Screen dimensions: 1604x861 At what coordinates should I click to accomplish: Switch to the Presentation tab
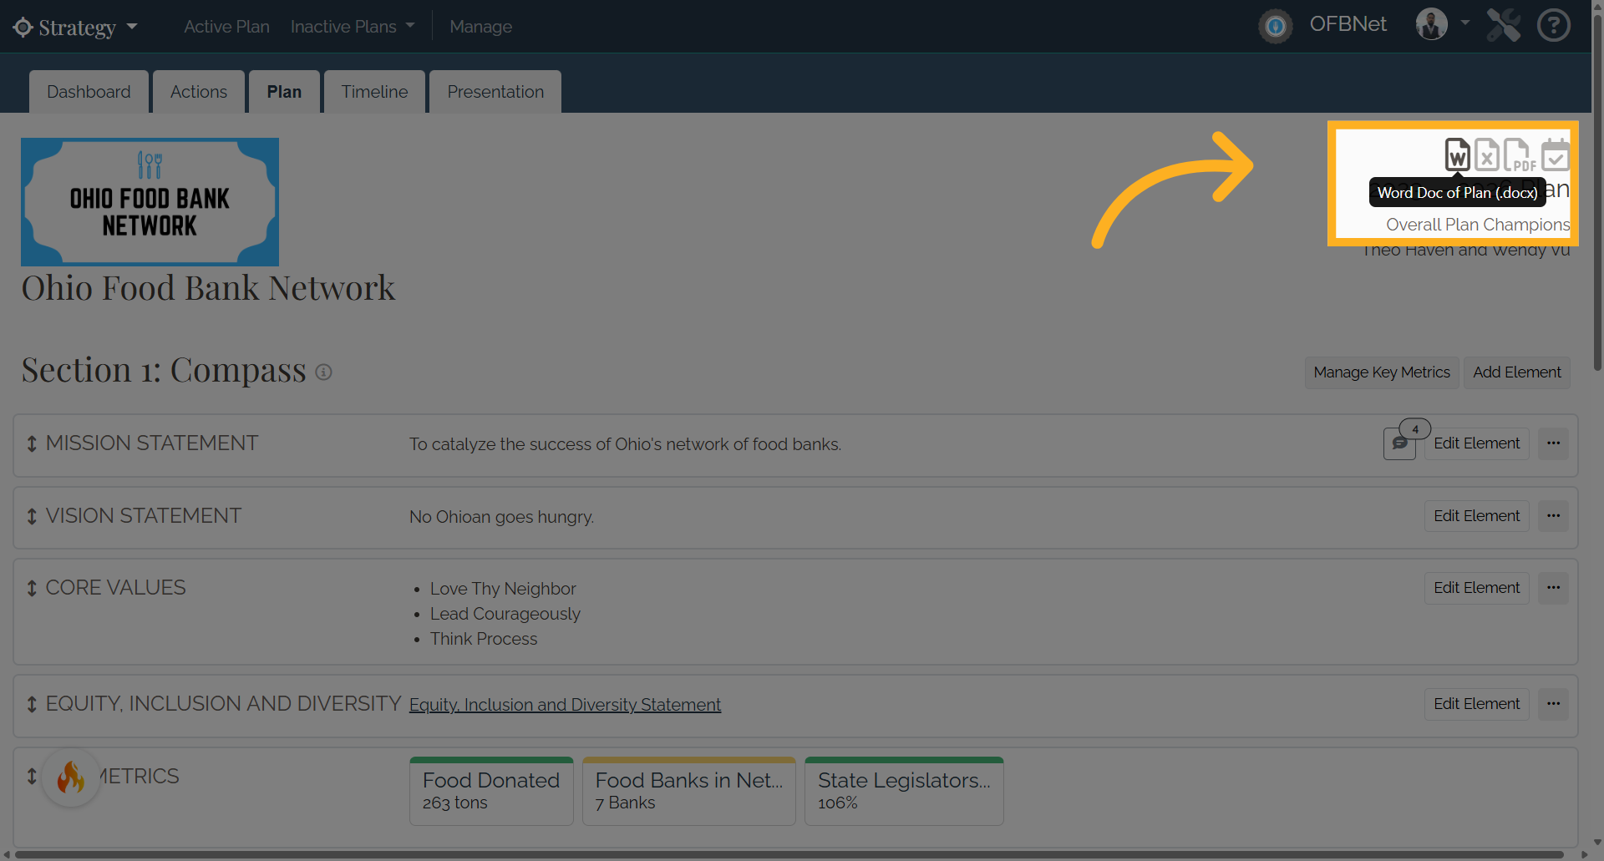[x=495, y=92]
